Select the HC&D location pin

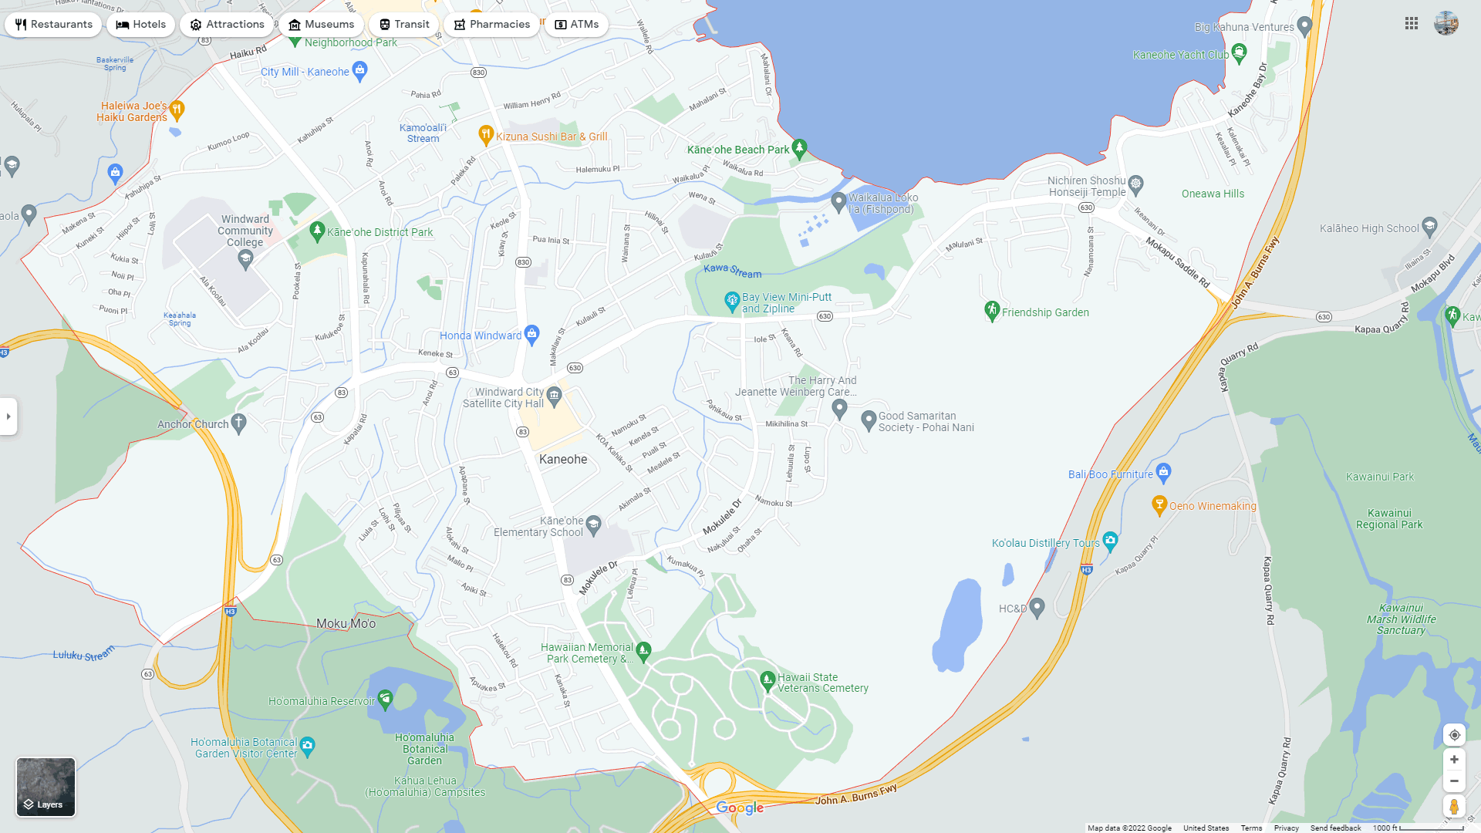pos(1037,608)
